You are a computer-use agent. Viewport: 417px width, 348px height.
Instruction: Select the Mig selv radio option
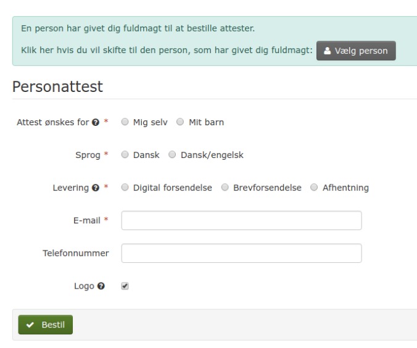coord(125,122)
